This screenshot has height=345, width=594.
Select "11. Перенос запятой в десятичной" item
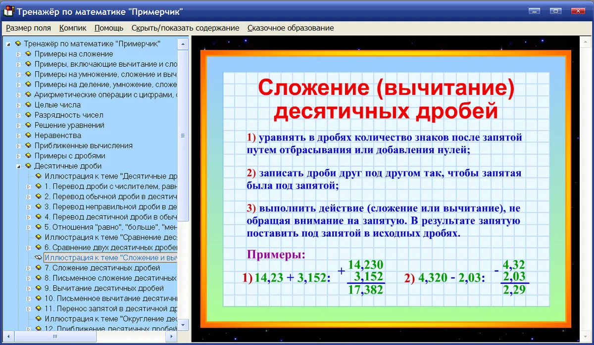click(x=111, y=308)
